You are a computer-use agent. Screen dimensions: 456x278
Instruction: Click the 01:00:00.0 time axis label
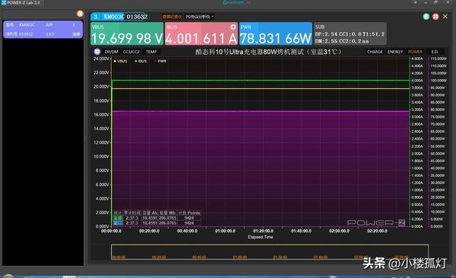(x=225, y=231)
